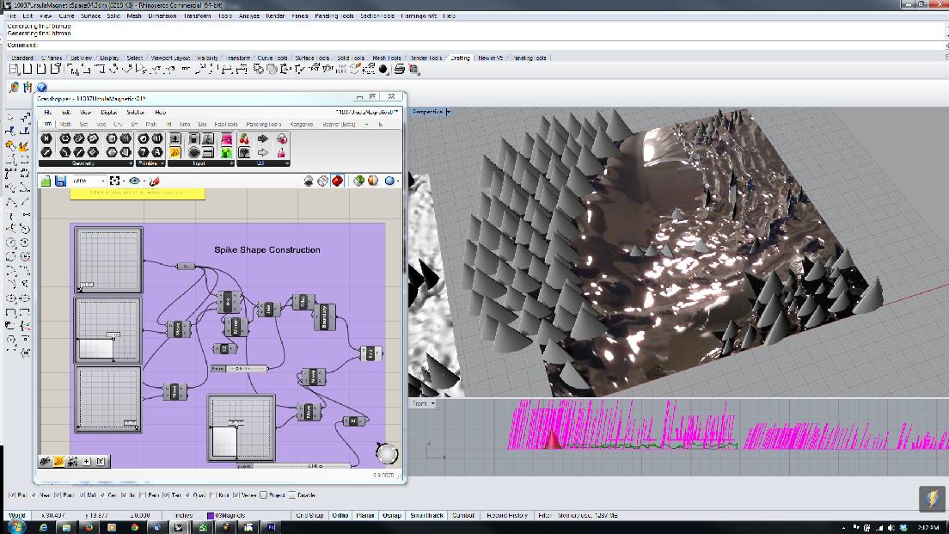
Task: Open the Solution menu in Grasshopper
Action: 136,113
